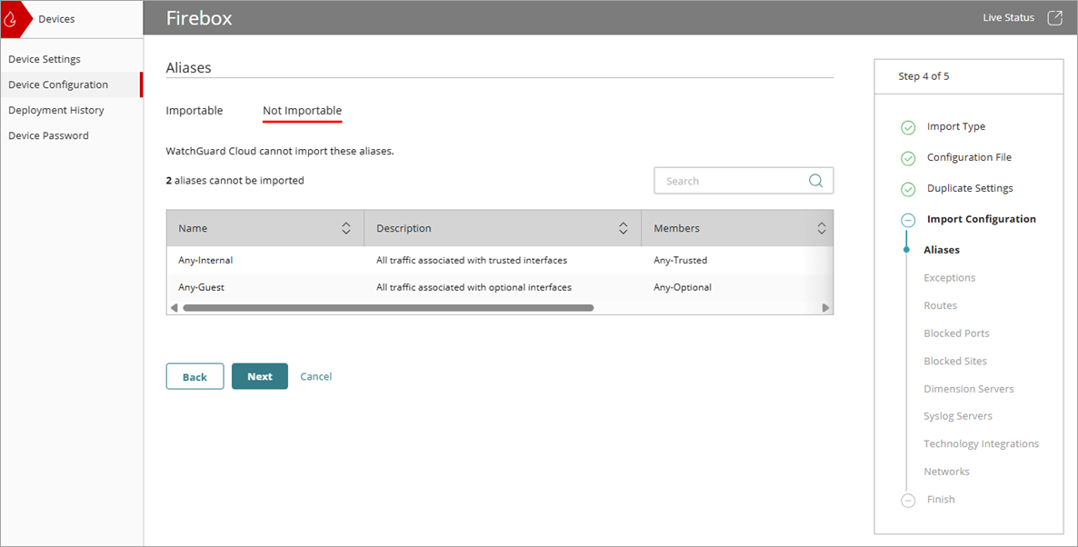Image resolution: width=1078 pixels, height=547 pixels.
Task: Open Live Status external link icon
Action: tap(1054, 18)
